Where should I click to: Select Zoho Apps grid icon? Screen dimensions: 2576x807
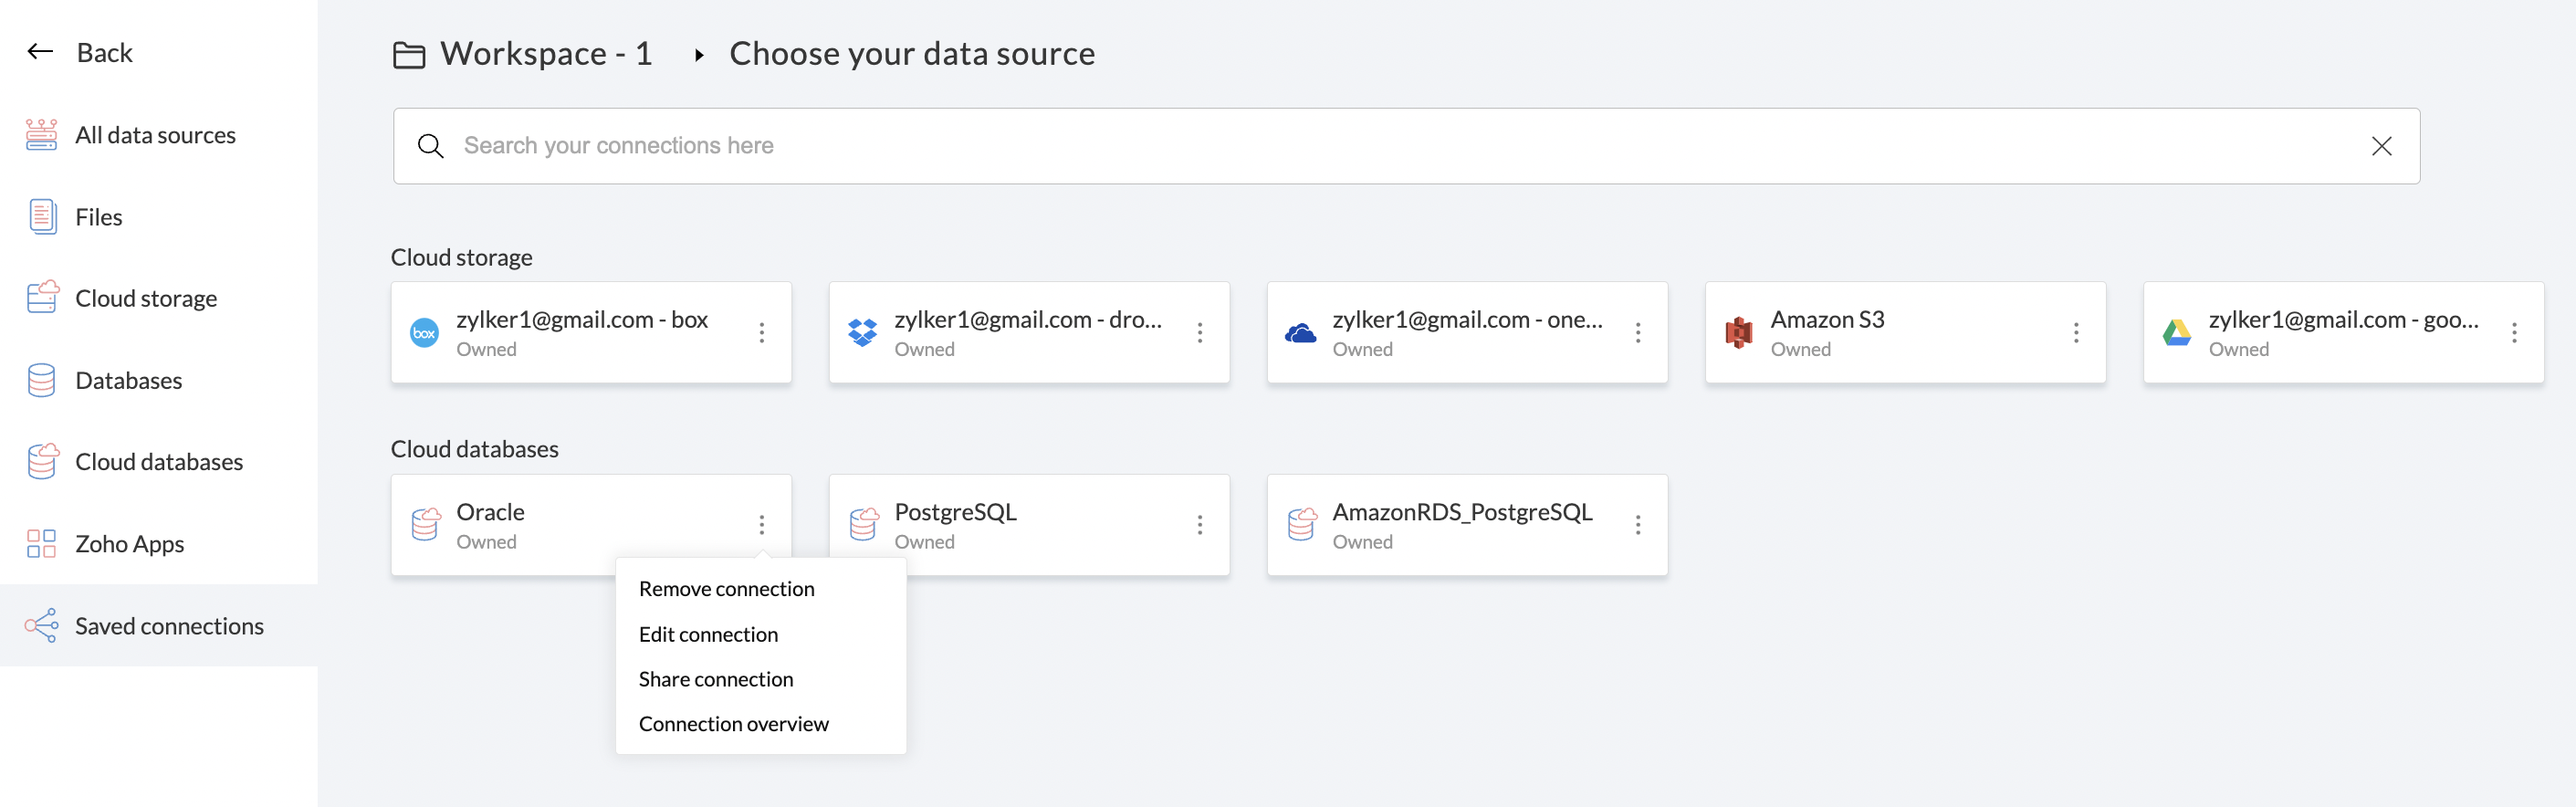tap(41, 544)
